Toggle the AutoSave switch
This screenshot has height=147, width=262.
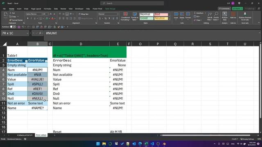(13, 27)
